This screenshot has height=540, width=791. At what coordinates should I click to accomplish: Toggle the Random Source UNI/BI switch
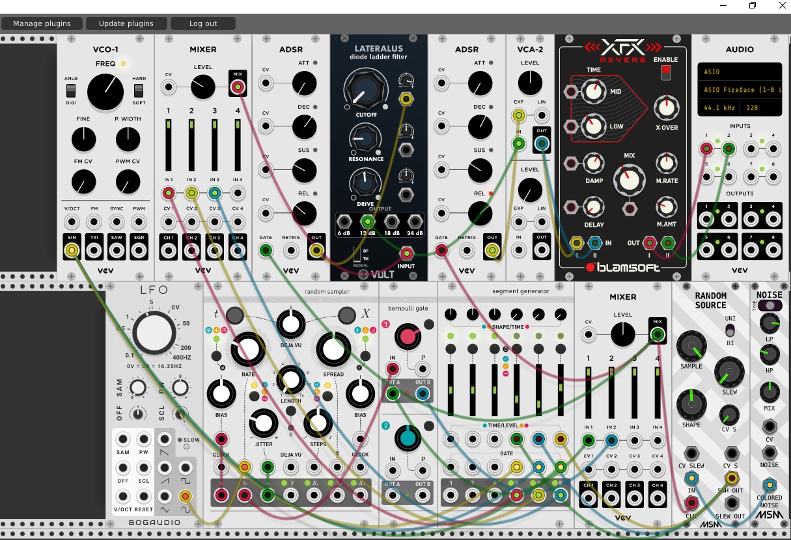pos(730,330)
